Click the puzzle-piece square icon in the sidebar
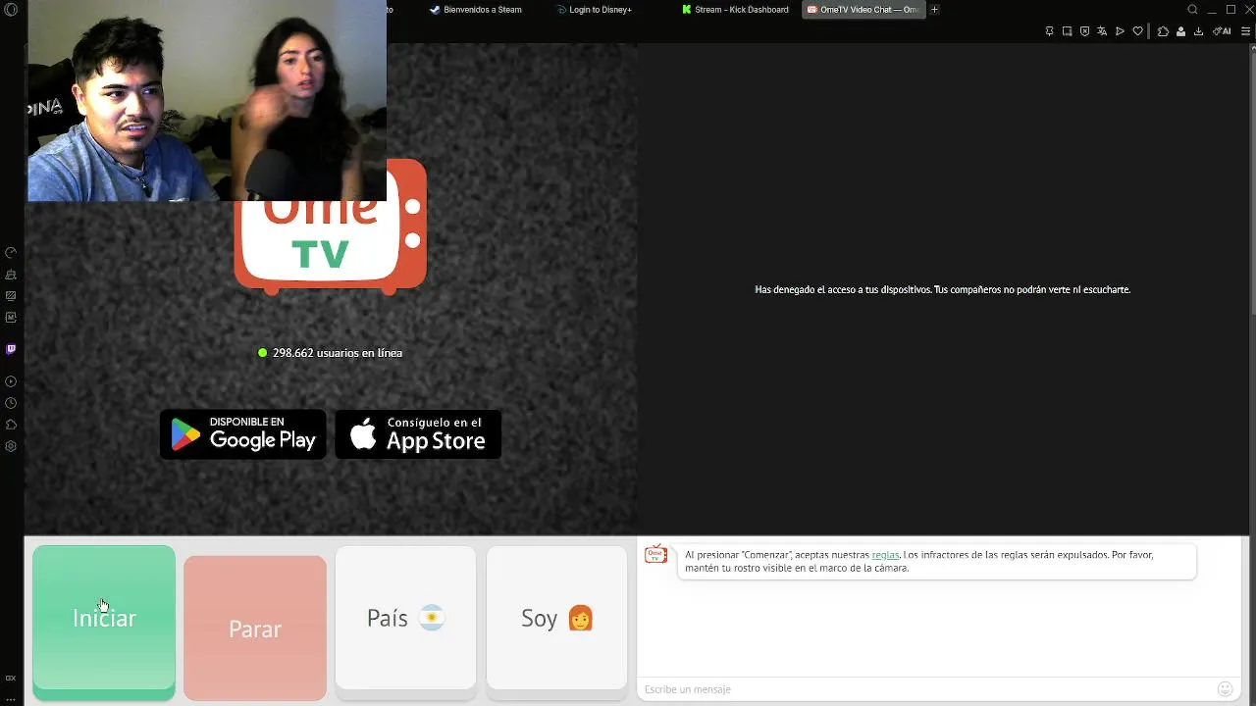1256x706 pixels. tap(11, 318)
